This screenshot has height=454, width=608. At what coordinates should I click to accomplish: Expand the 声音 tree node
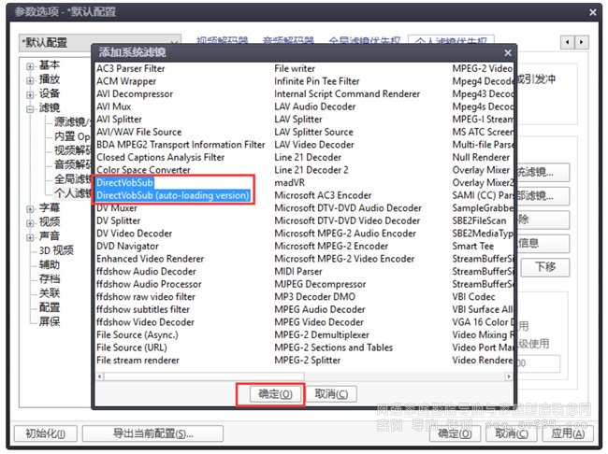pyautogui.click(x=30, y=236)
